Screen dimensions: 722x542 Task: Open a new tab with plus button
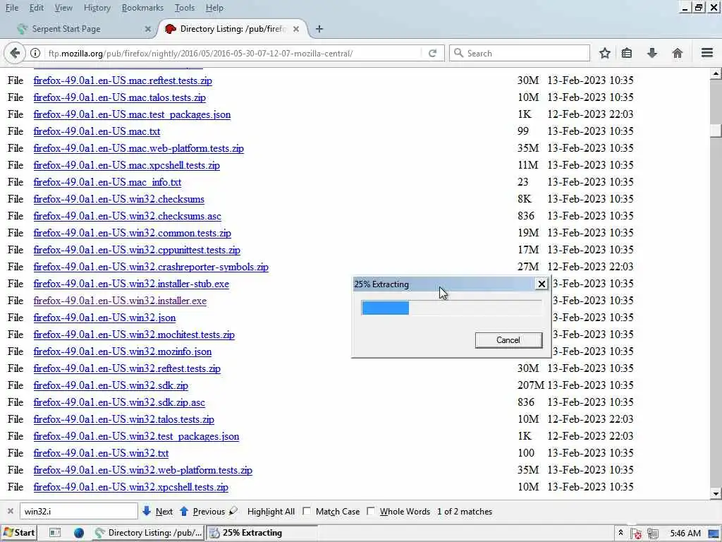click(319, 29)
